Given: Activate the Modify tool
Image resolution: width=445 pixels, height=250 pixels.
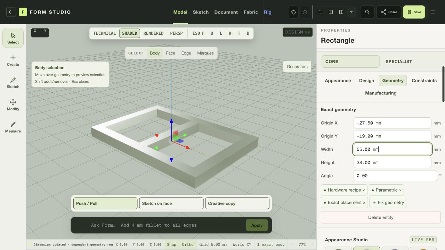Looking at the screenshot, I should pyautogui.click(x=13, y=105).
